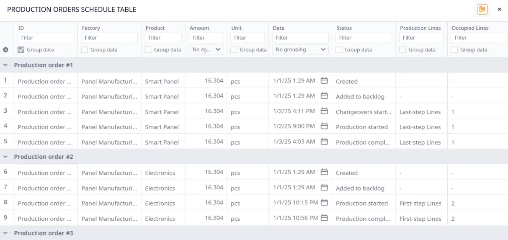This screenshot has height=240, width=508.
Task: Collapse the Production order #2 group
Action: pyautogui.click(x=6, y=157)
